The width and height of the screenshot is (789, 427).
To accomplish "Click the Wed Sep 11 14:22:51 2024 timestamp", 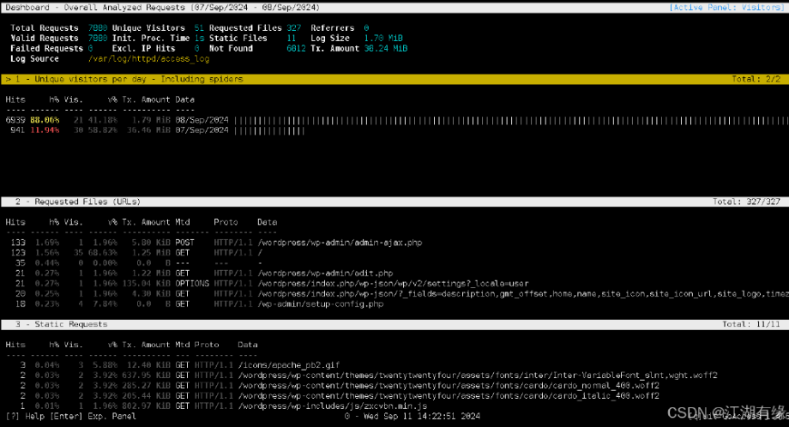I will click(421, 417).
